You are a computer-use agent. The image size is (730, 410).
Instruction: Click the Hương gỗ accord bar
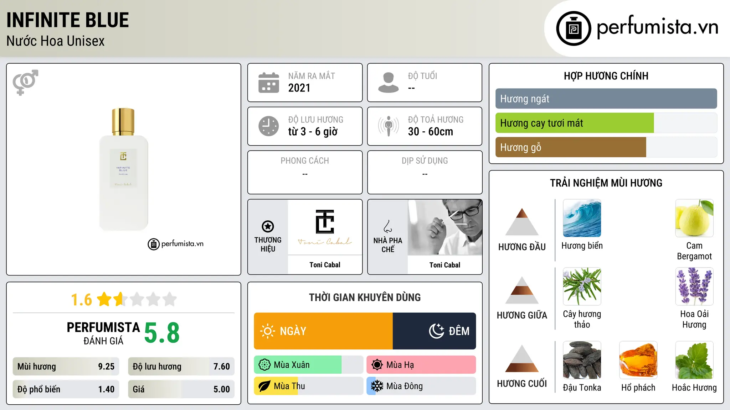606,147
